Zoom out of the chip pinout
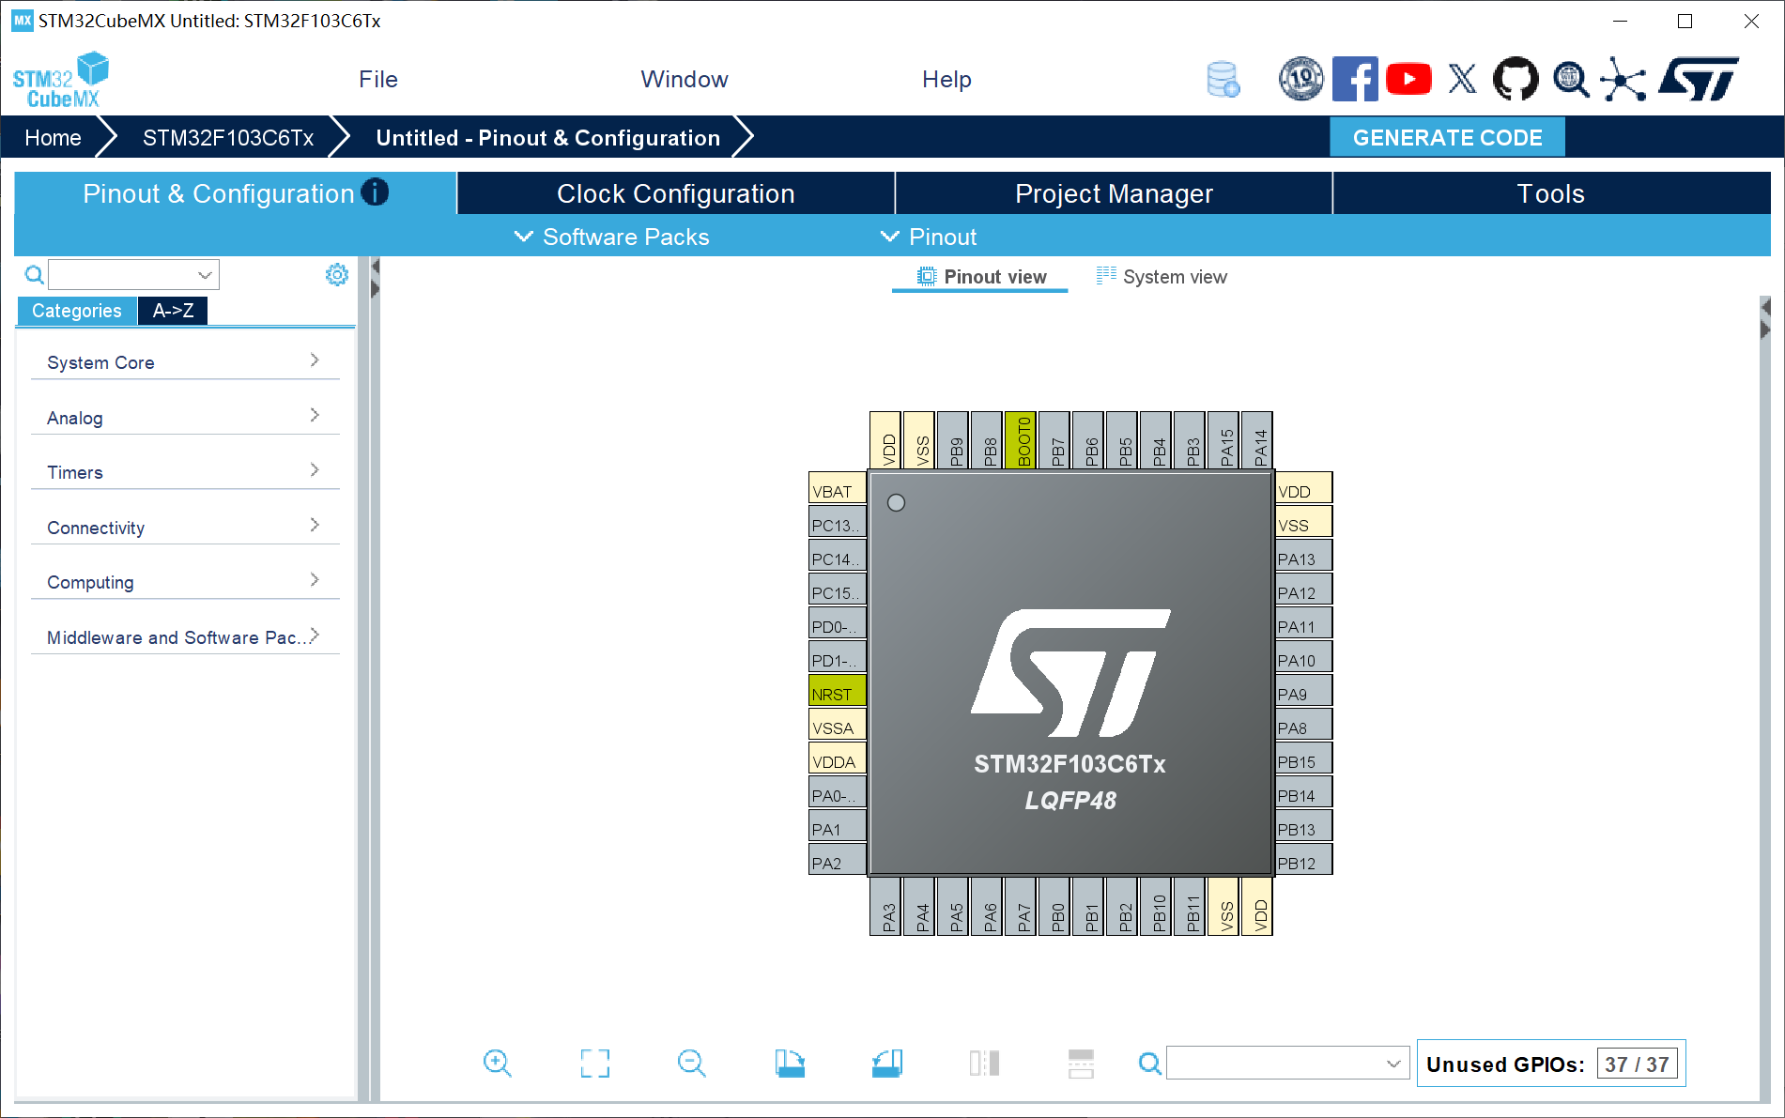 691,1063
